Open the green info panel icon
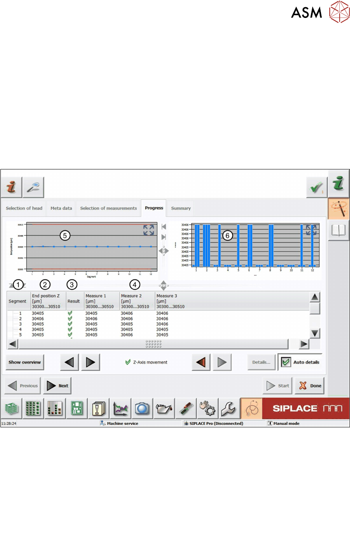The width and height of the screenshot is (350, 533). click(x=338, y=184)
